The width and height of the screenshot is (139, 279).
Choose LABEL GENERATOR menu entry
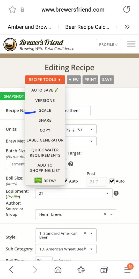pyautogui.click(x=45, y=140)
